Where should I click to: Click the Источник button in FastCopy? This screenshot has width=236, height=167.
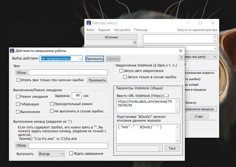click(112, 37)
